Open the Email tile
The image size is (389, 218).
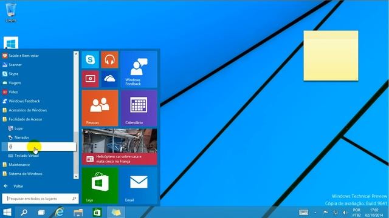click(x=139, y=186)
